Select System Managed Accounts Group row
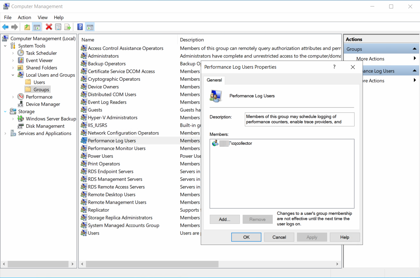This screenshot has height=278, width=420. click(124, 226)
